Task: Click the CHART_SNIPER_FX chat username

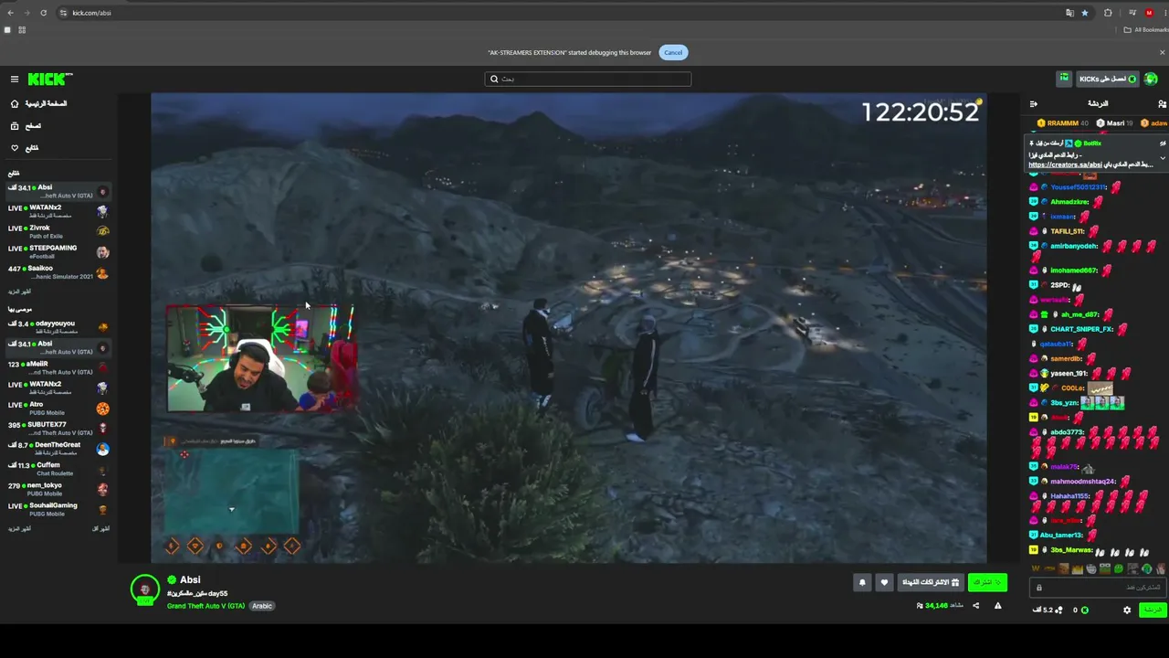Action: [1082, 329]
